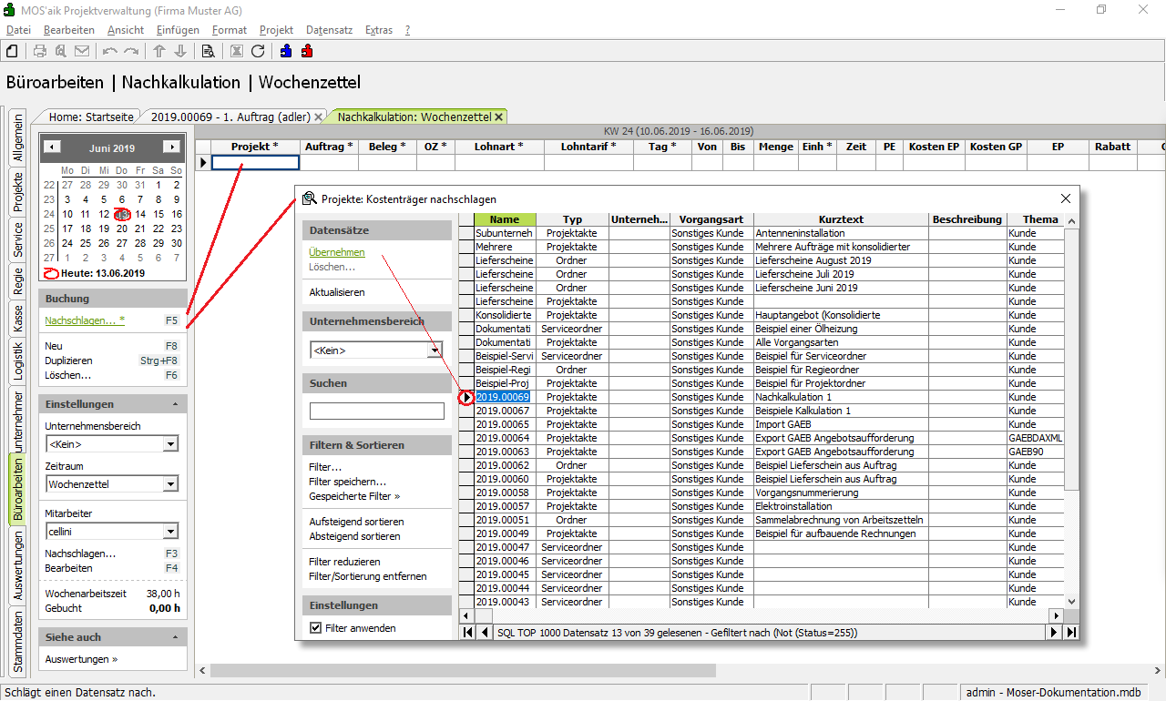Click 'Aufsteigend sortieren' in the dialog

point(356,522)
